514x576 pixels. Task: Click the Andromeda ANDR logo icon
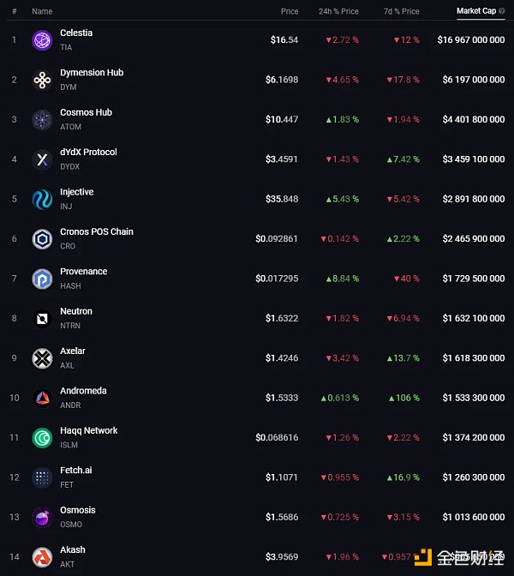pos(42,399)
